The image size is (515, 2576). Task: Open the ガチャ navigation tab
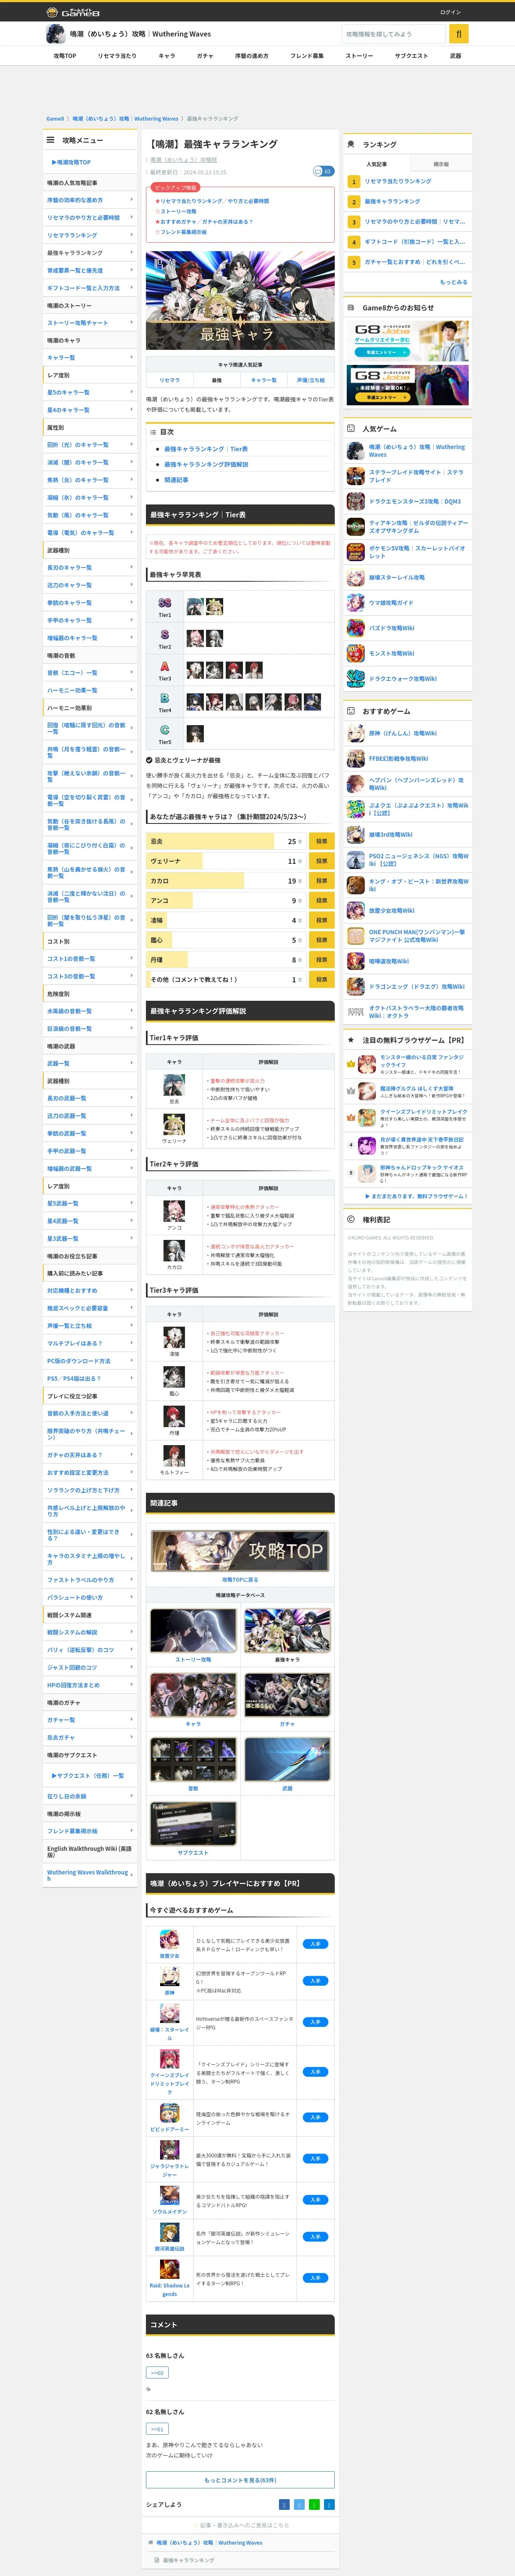click(205, 56)
